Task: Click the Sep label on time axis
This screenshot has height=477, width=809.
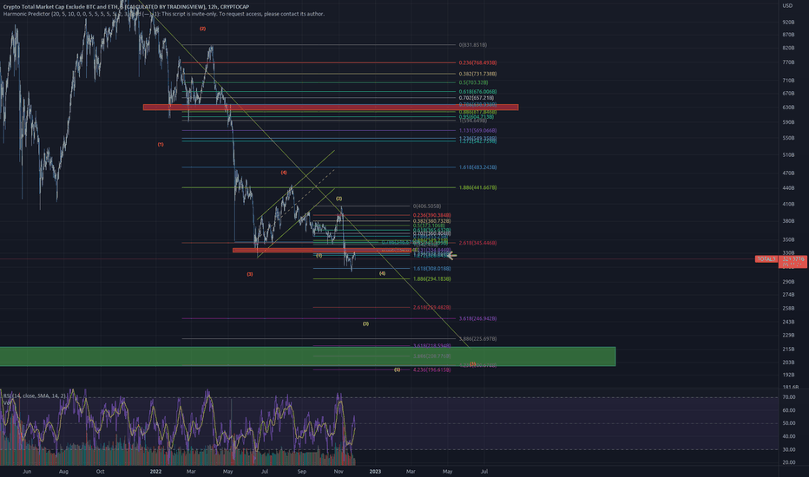Action: 302,471
